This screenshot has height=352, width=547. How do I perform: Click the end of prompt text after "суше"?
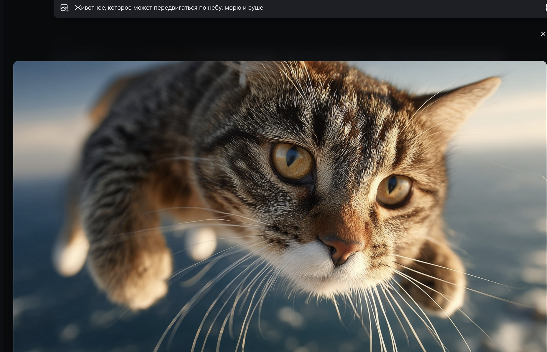click(x=263, y=8)
